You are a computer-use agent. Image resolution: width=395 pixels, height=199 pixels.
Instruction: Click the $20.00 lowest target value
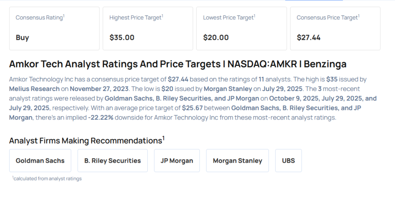[216, 37]
